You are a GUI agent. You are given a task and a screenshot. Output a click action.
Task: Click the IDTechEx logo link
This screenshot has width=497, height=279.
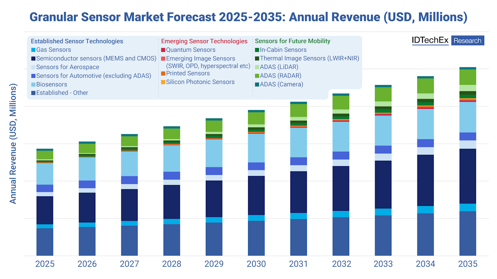(x=431, y=41)
